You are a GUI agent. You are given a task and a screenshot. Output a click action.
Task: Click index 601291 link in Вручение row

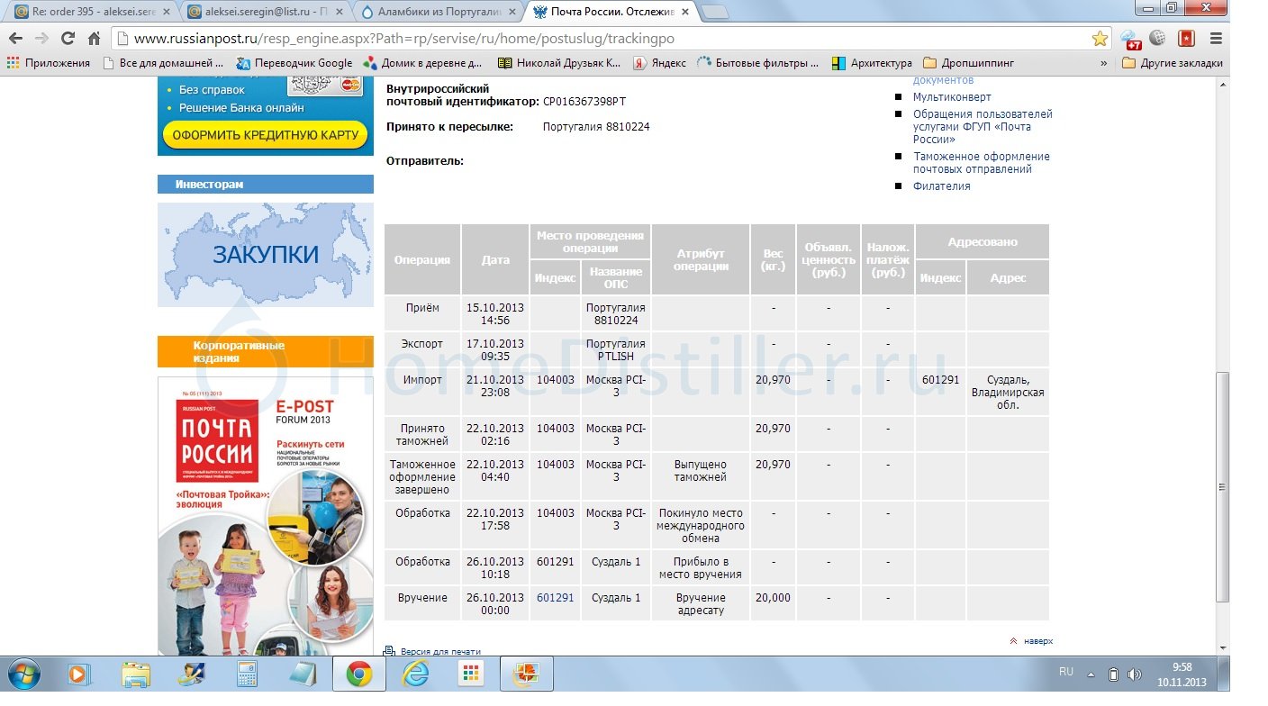pos(555,598)
